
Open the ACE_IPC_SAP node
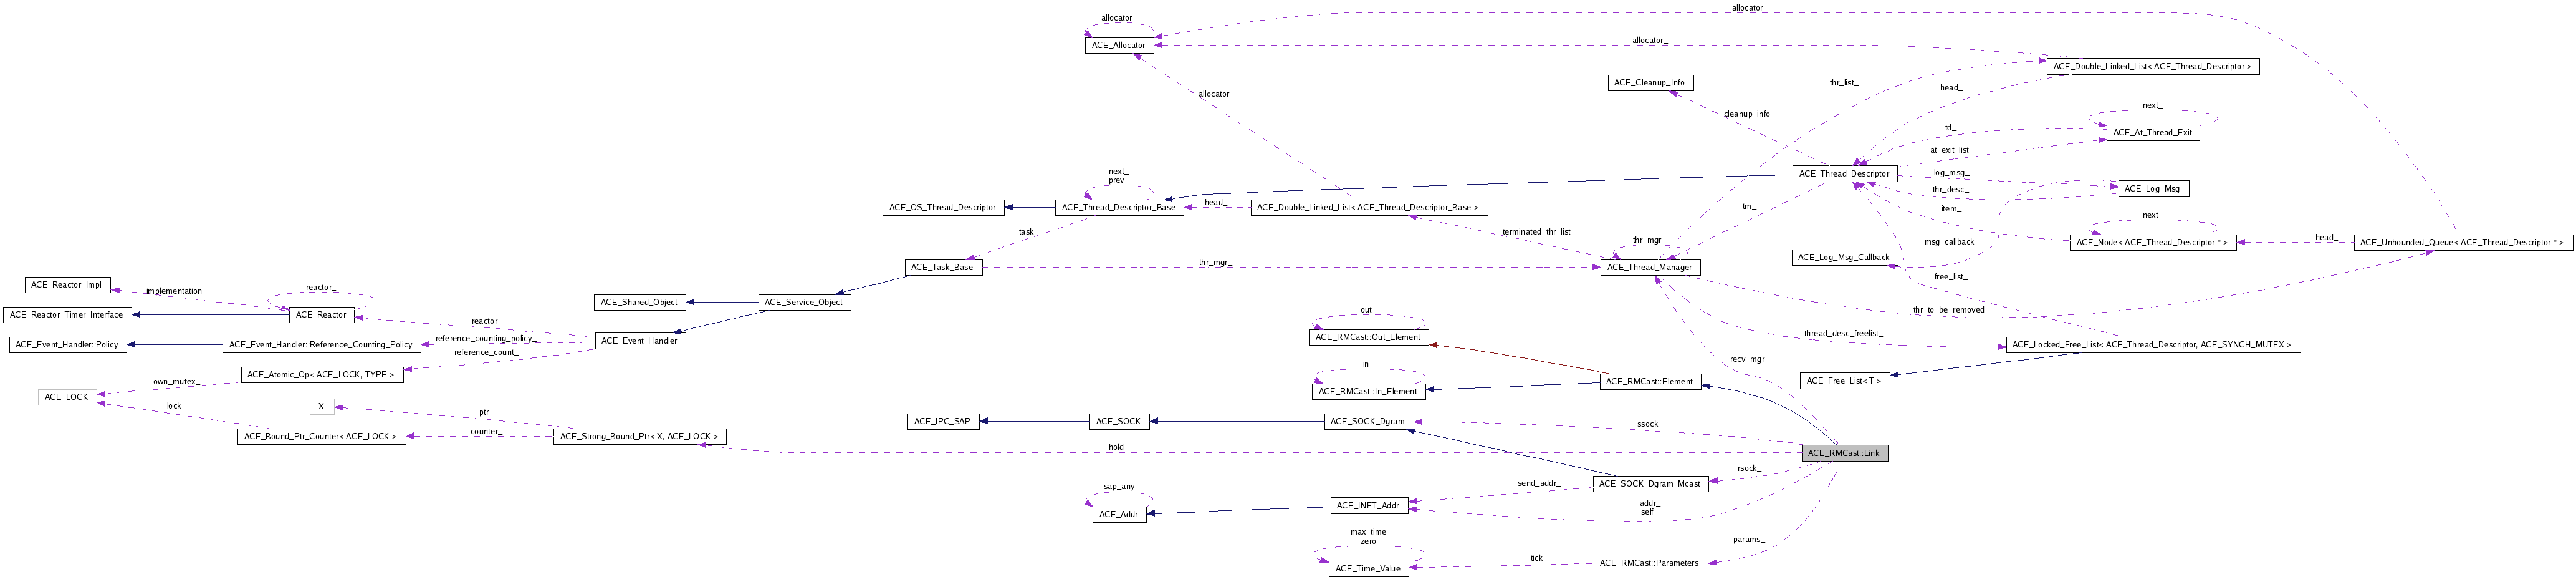[x=943, y=422]
